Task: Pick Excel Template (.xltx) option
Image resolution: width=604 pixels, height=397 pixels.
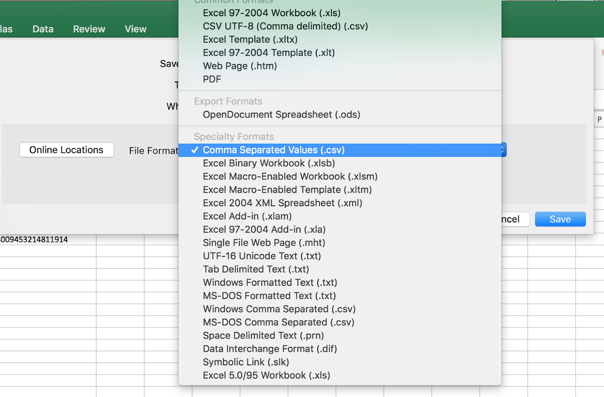Action: [x=340, y=39]
